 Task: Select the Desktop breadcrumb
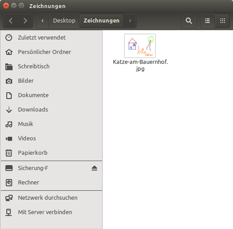pos(64,21)
